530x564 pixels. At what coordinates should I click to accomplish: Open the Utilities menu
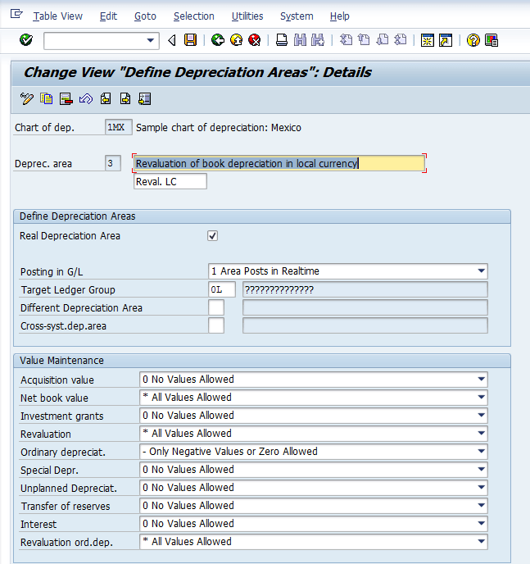click(247, 16)
